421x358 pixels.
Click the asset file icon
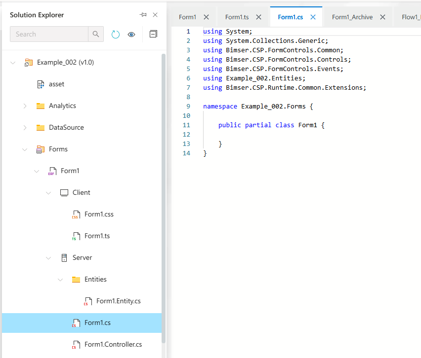[x=41, y=84]
